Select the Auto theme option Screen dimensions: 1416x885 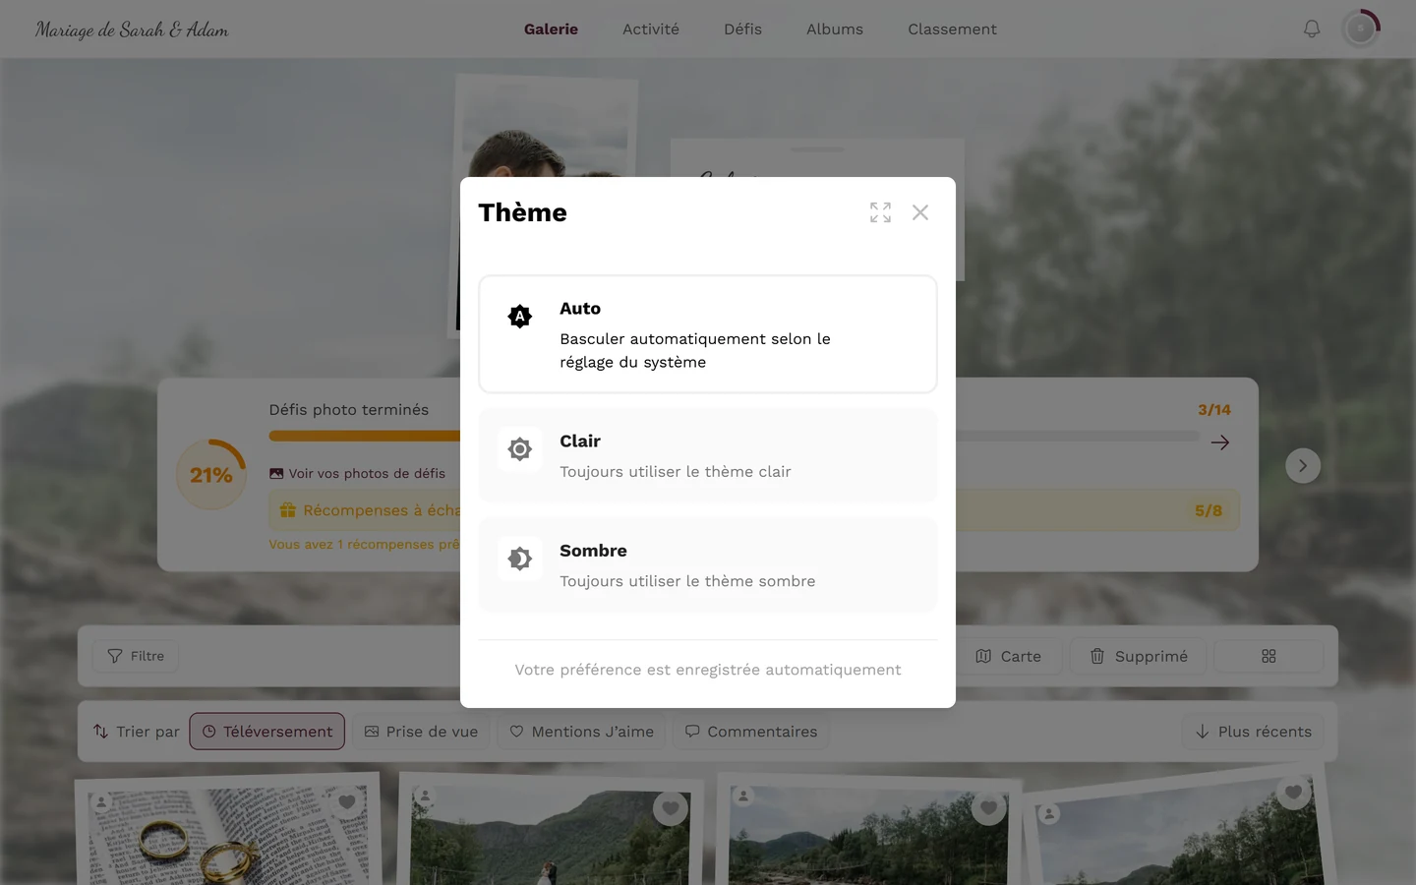click(x=708, y=334)
